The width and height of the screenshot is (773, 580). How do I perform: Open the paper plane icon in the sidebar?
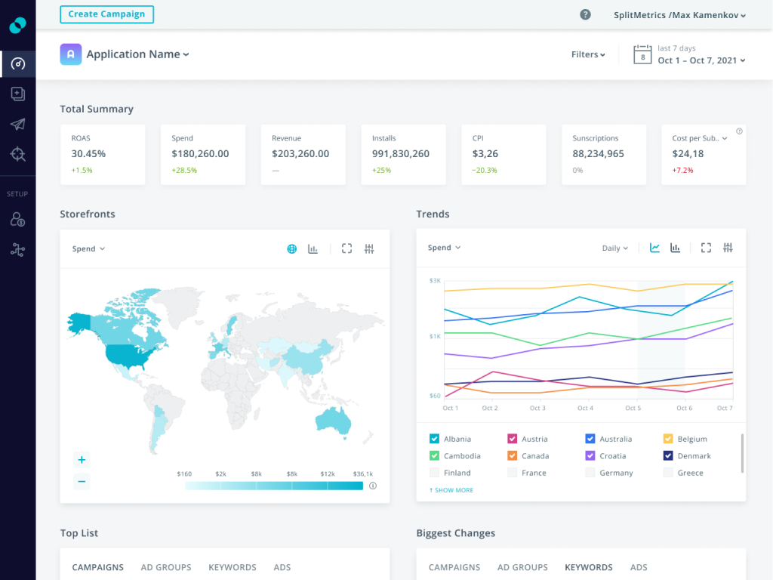point(18,125)
